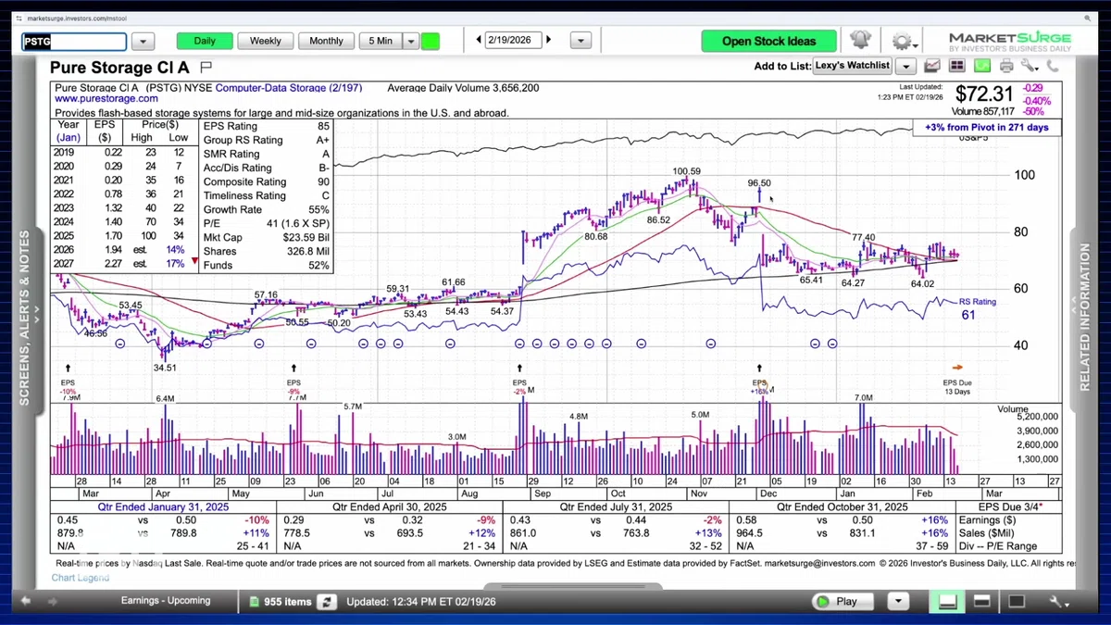Click the horizontal scrollbar under the chart

573,586
